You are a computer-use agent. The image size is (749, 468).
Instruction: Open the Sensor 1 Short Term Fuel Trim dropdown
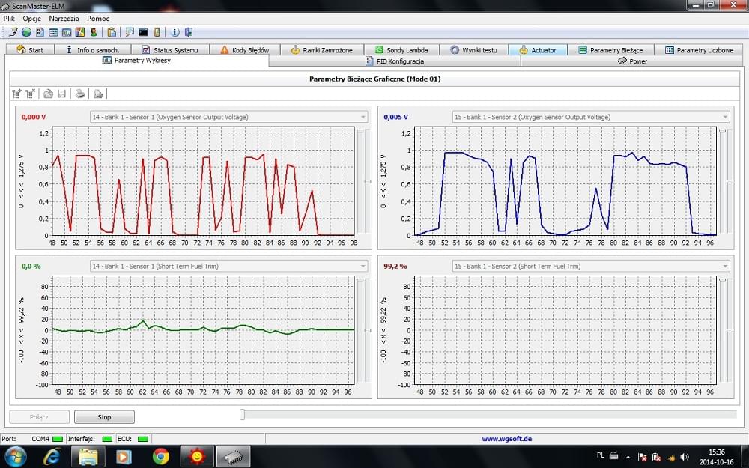[228, 267]
